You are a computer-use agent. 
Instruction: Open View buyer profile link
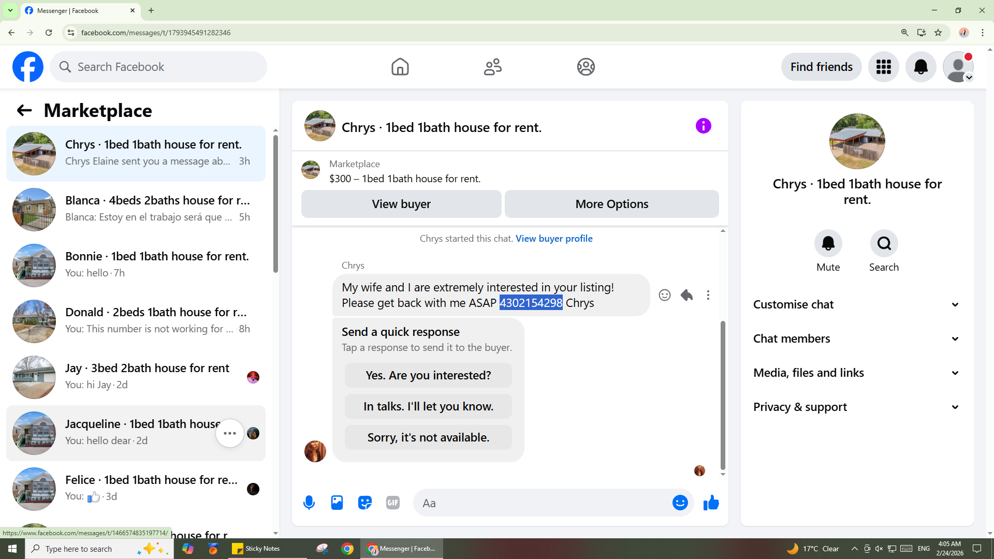[554, 239]
